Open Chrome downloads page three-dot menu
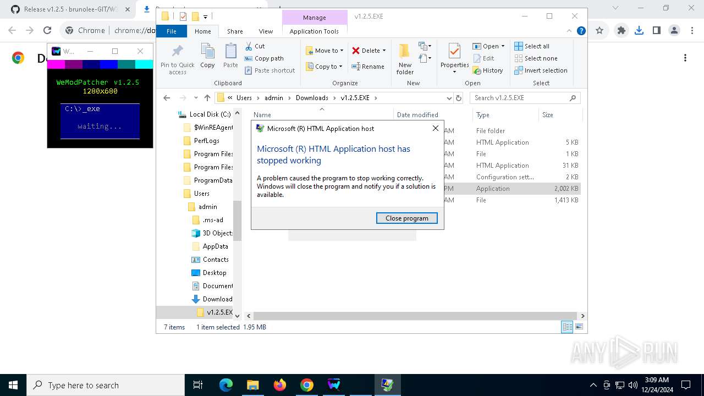704x396 pixels. [x=685, y=58]
